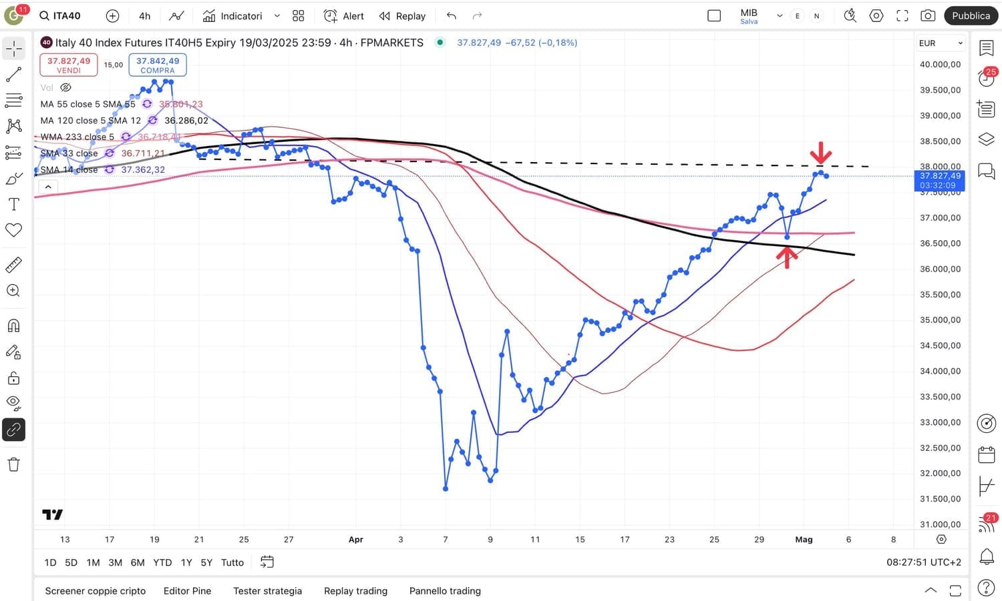Activate the zoom in tool
The width and height of the screenshot is (1002, 601).
point(14,291)
